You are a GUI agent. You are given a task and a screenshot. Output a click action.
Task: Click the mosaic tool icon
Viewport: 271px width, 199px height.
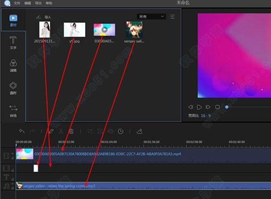tap(111, 131)
